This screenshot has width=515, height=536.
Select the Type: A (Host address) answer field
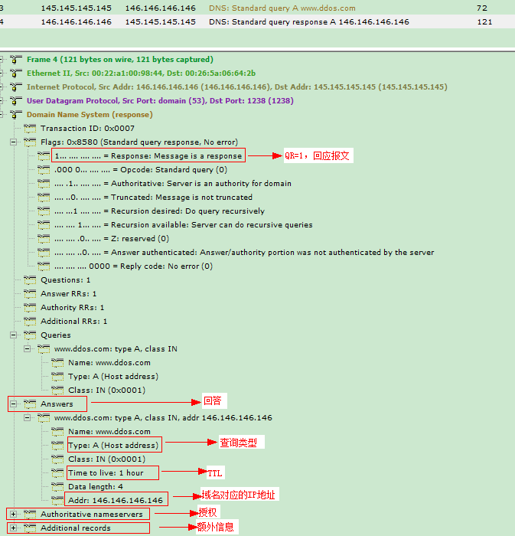click(x=113, y=446)
